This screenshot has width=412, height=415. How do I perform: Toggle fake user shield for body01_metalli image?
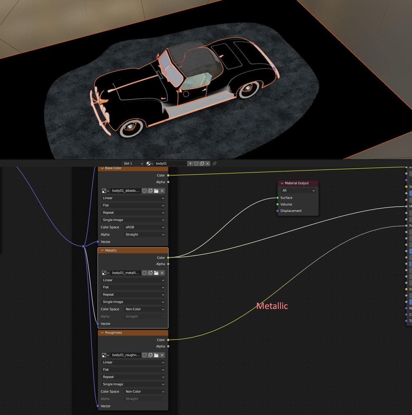[x=145, y=273]
